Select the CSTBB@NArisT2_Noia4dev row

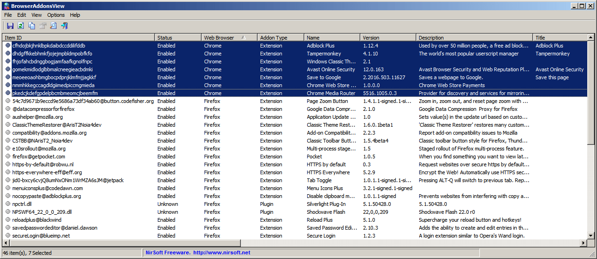click(x=295, y=141)
